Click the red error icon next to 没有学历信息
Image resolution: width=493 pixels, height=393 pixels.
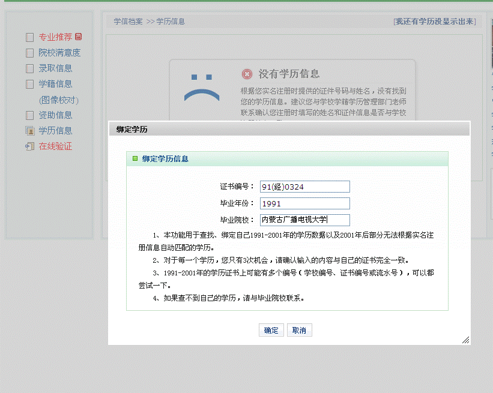tap(247, 74)
